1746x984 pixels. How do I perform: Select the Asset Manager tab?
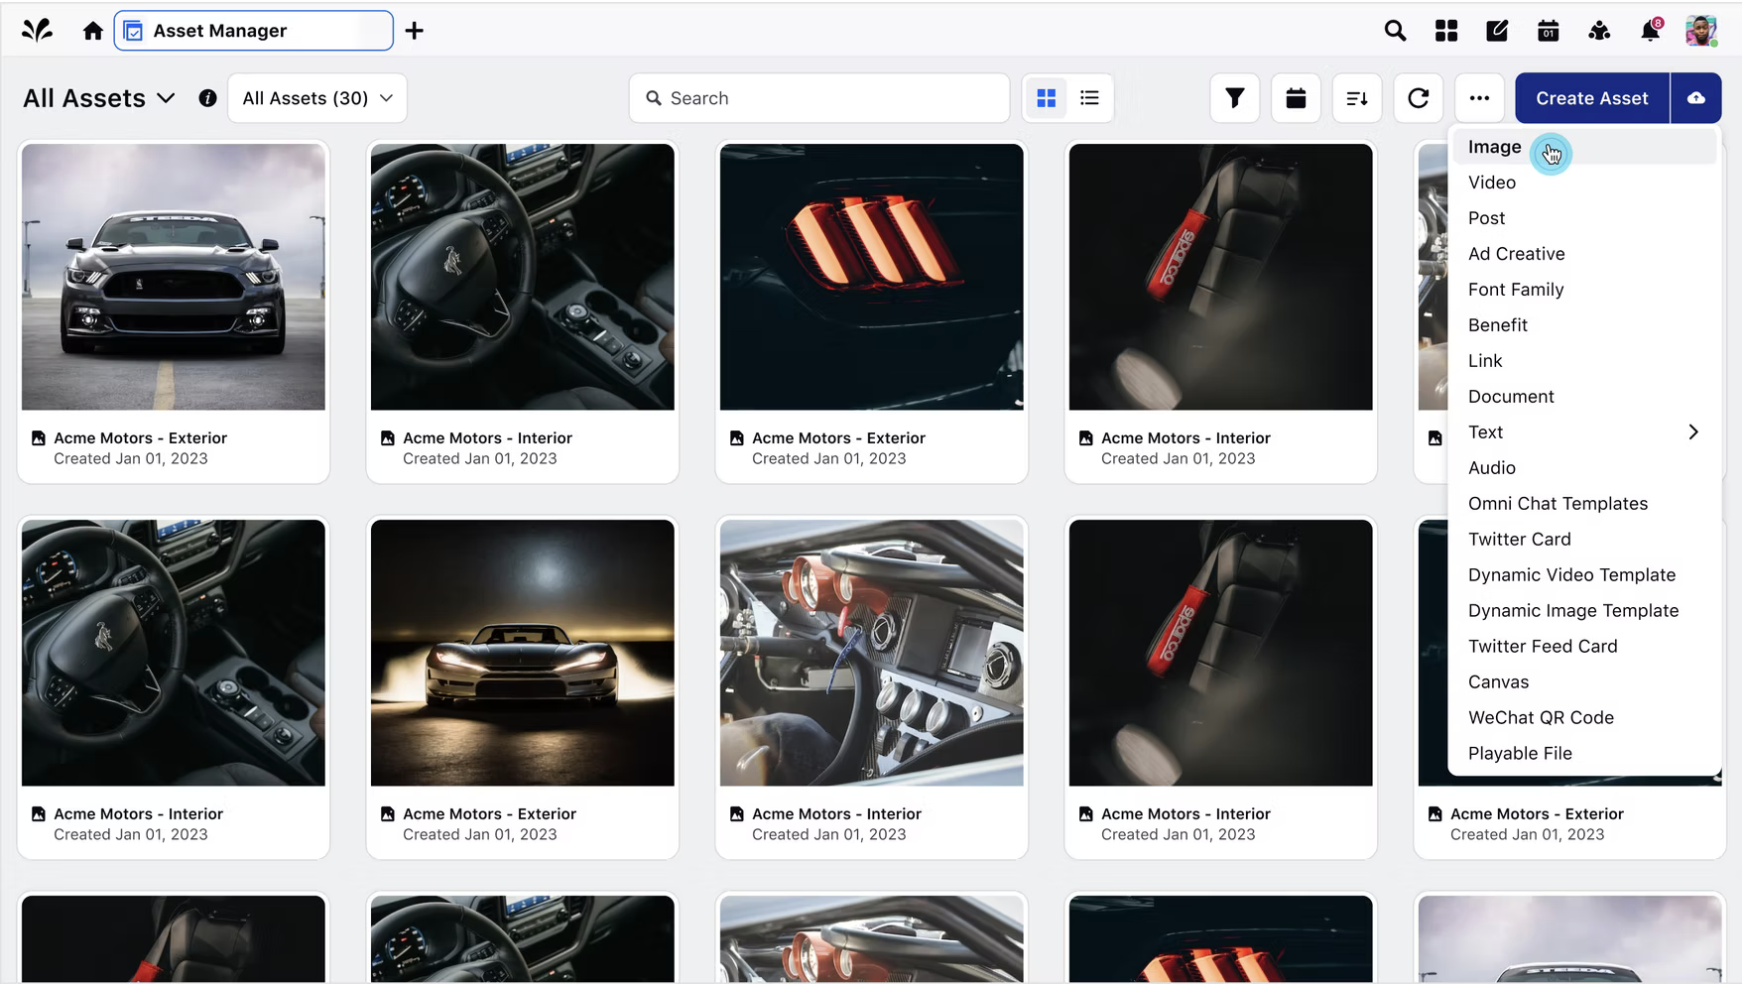tap(254, 31)
